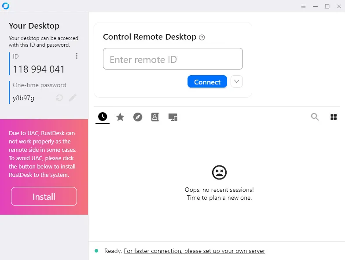345x260 pixels.
Task: Edit the password using the pencil icon
Action: click(x=72, y=98)
